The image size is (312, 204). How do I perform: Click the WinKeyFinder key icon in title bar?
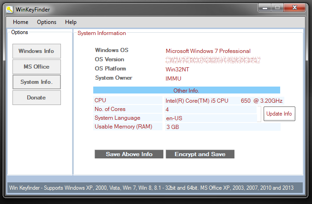9,10
